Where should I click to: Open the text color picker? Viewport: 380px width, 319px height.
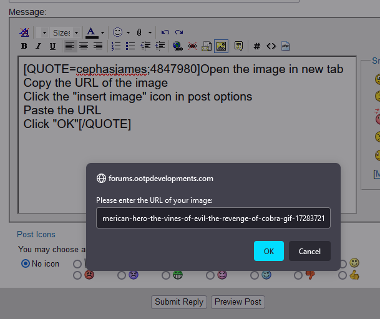tap(102, 32)
